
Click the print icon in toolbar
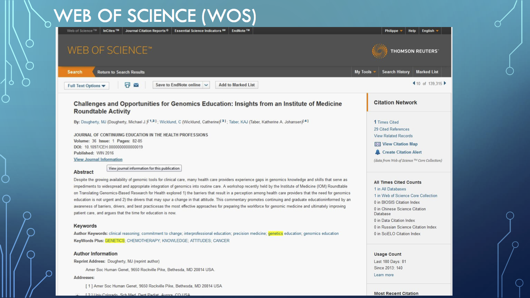click(127, 85)
